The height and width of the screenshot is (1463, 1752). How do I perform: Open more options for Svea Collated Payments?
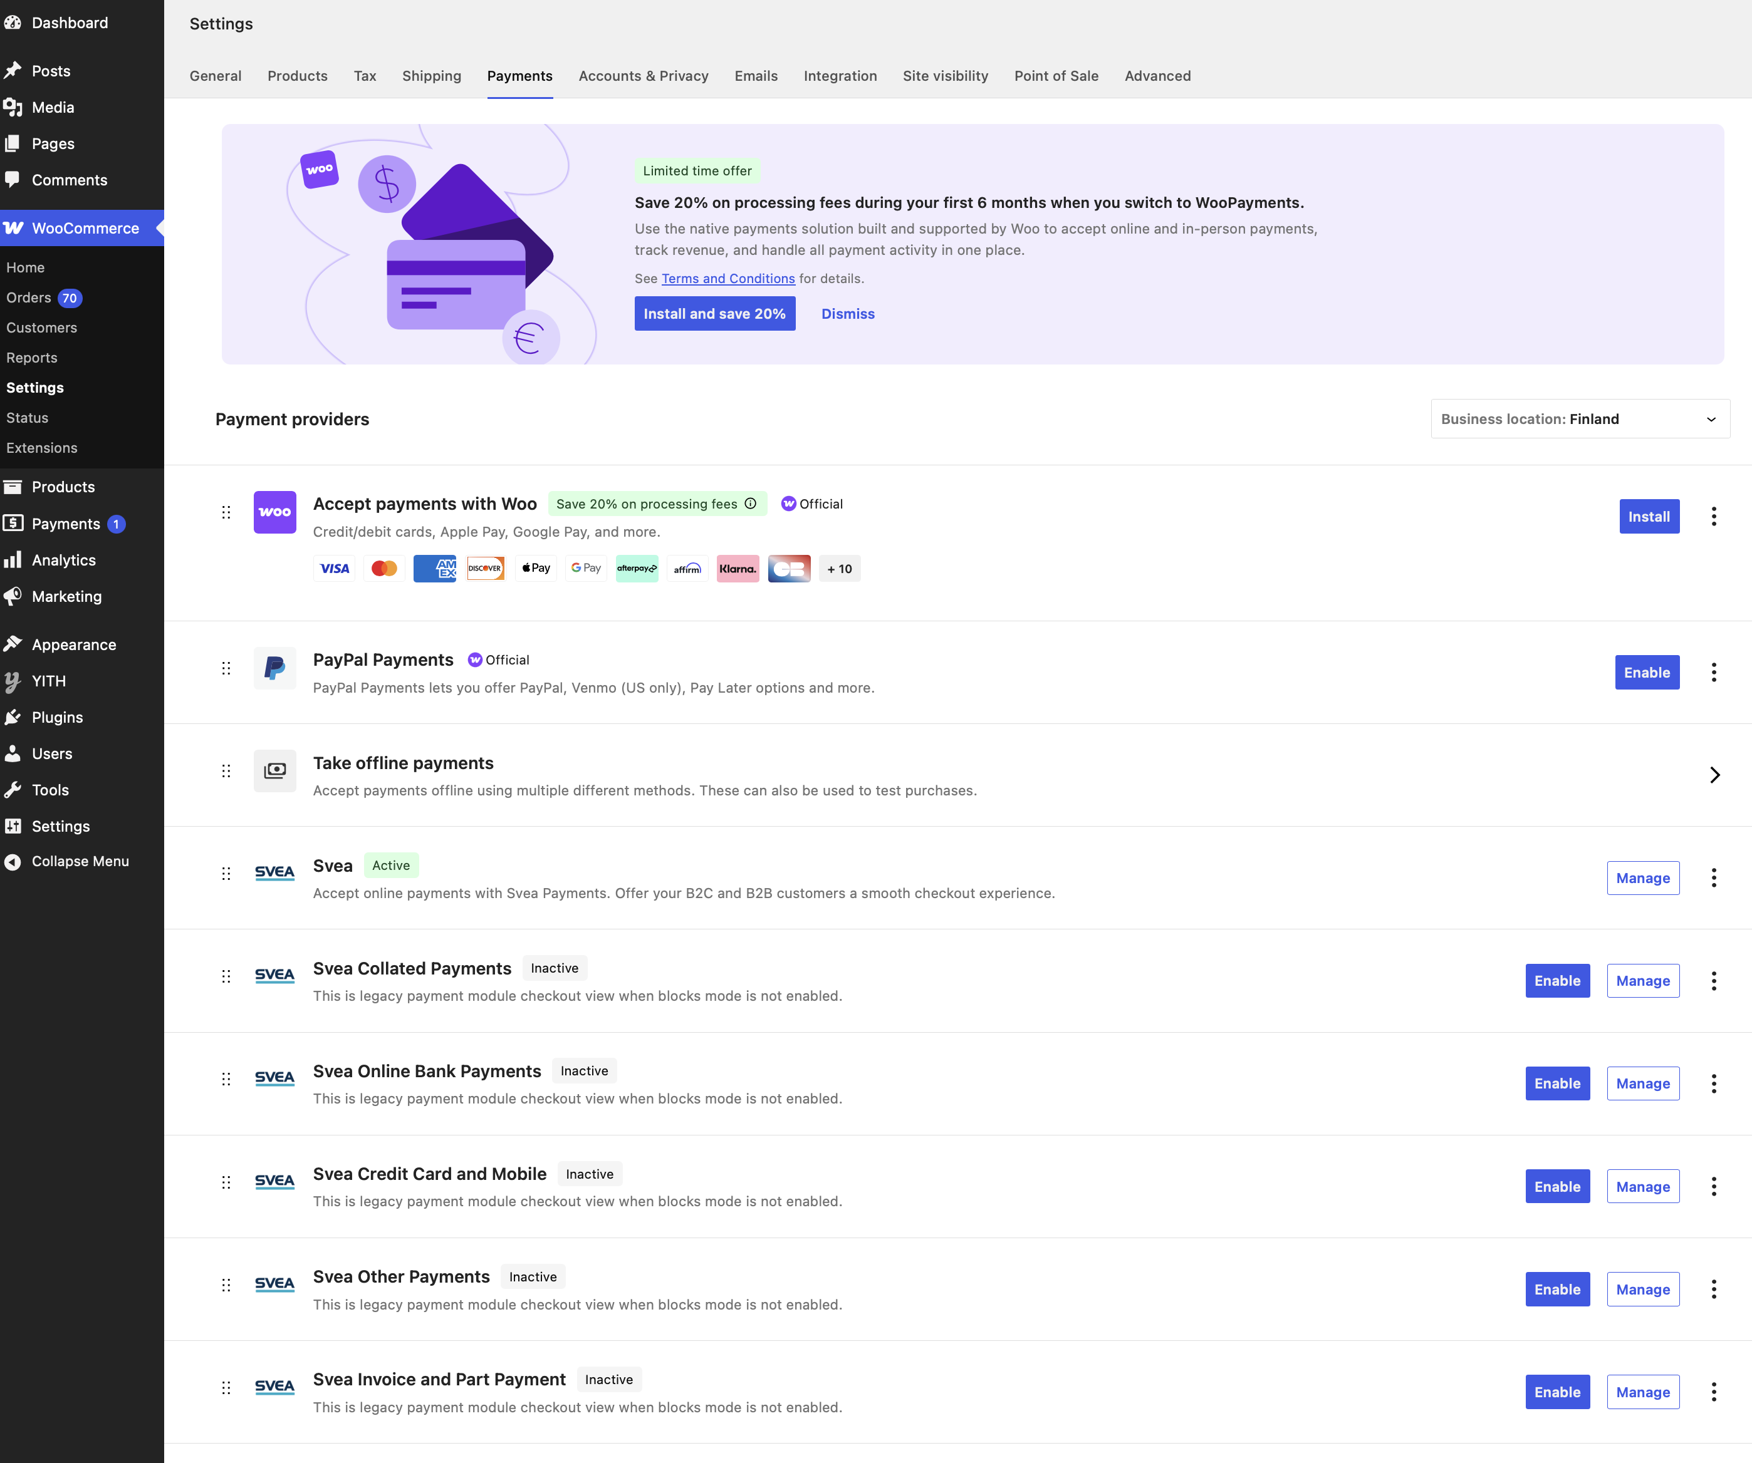pyautogui.click(x=1714, y=980)
